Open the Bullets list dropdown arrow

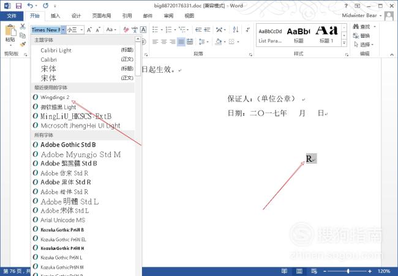pos(162,30)
